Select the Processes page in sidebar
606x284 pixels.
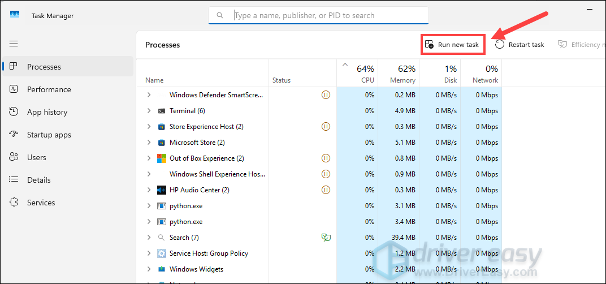point(68,67)
